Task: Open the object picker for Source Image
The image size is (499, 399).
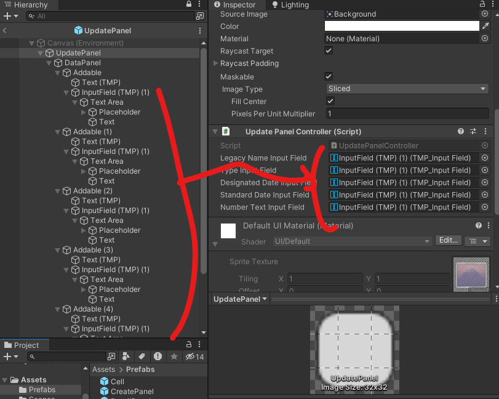Action: pos(485,14)
